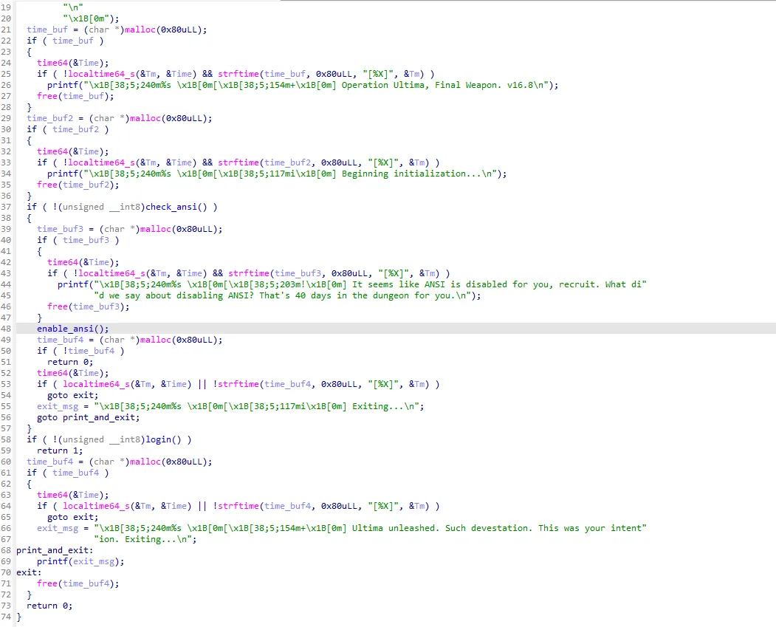The width and height of the screenshot is (776, 627).
Task: Click the printf(exit_msg) call
Action: tap(80, 561)
